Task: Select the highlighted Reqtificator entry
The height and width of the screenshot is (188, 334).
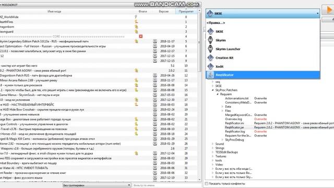Action: [263, 75]
